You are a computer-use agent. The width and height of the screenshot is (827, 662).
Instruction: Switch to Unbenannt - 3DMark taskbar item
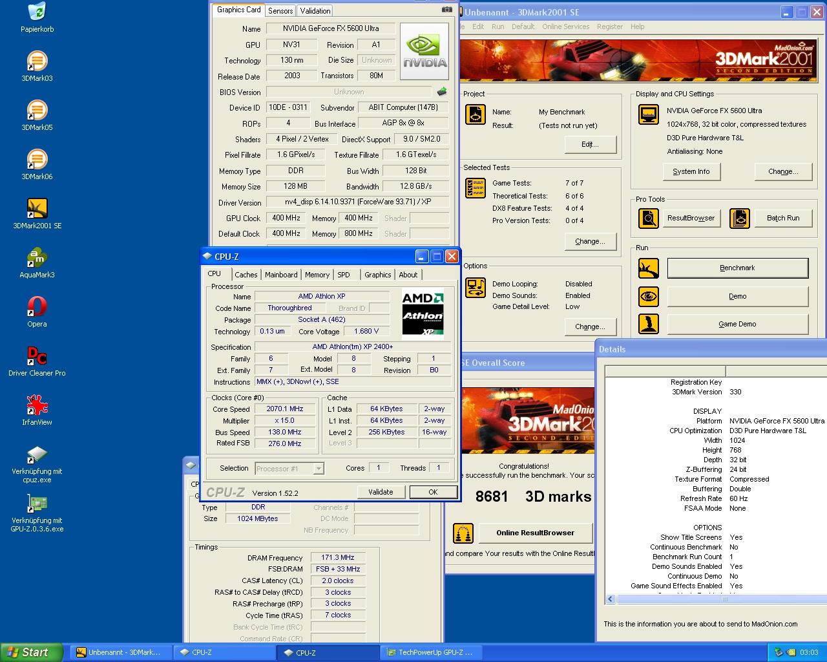point(121,652)
